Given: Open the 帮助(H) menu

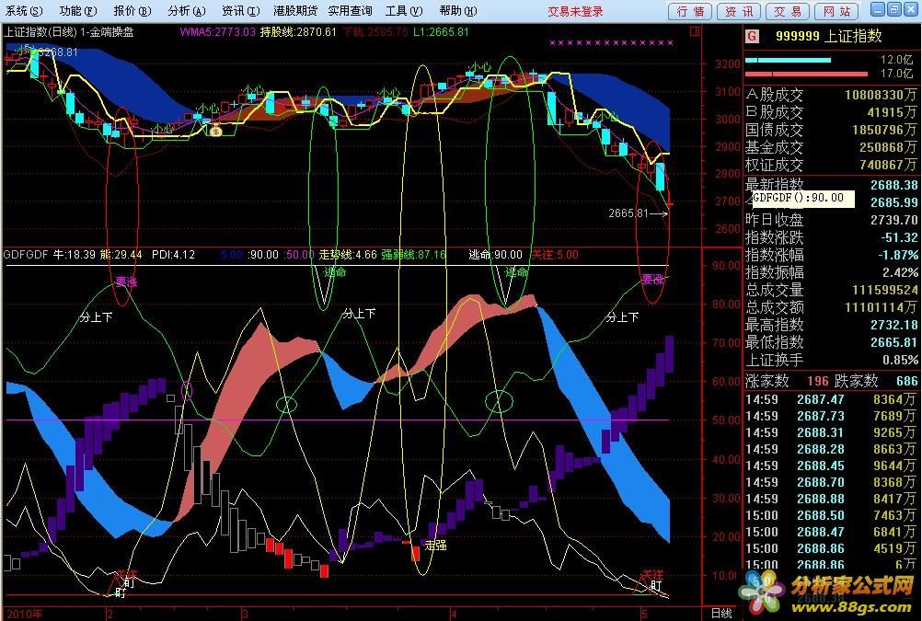Looking at the screenshot, I should [x=458, y=11].
